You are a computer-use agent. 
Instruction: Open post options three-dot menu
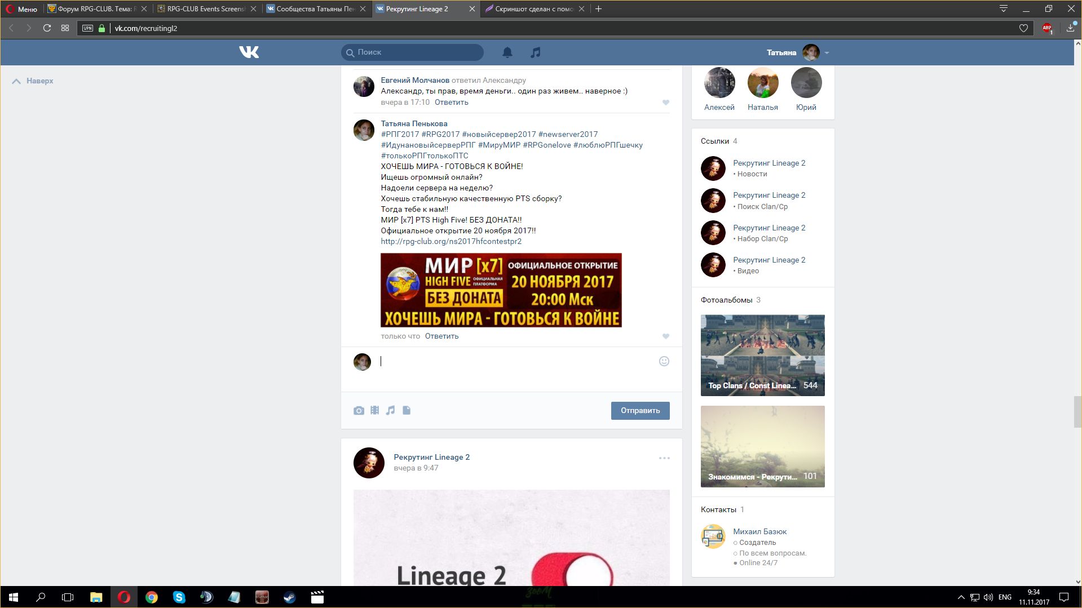point(664,458)
